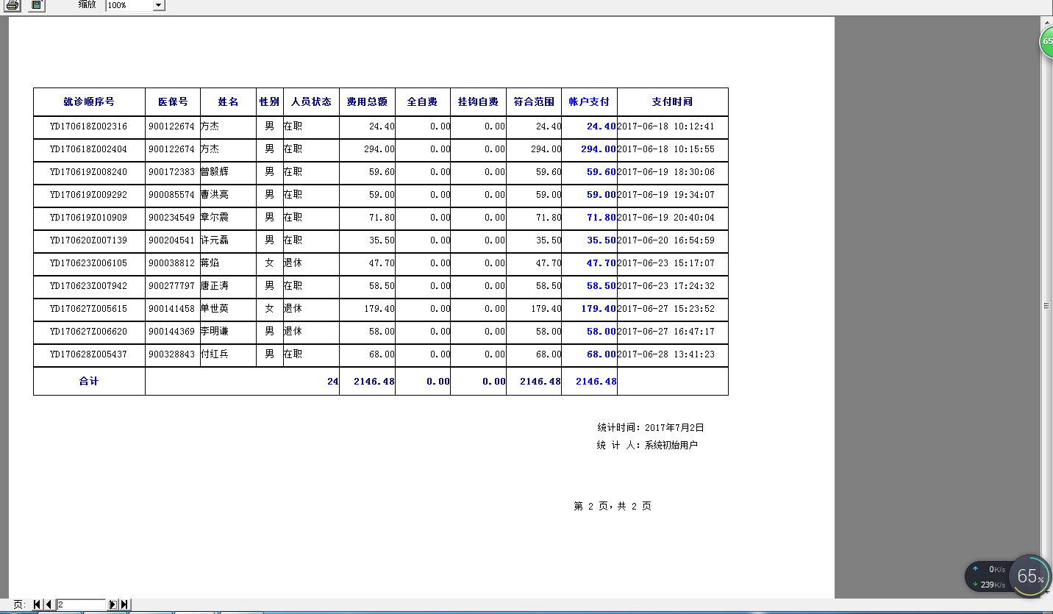Image resolution: width=1053 pixels, height=614 pixels.
Task: Click serial number YD170628Z005437
Action: pyautogui.click(x=88, y=354)
